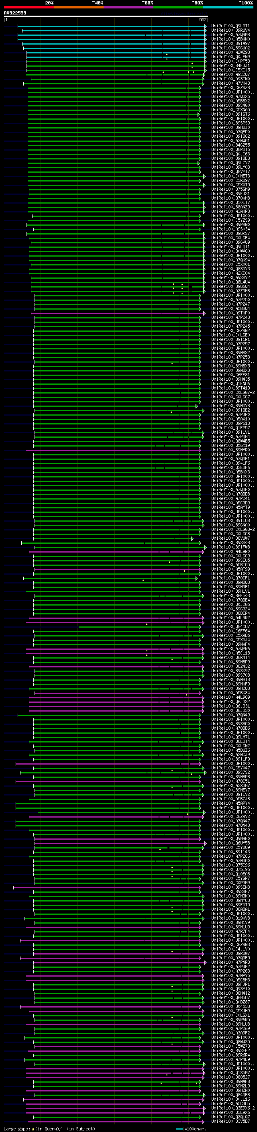Viewport: 257px width, 1132px height.
Task: Select the label UniRef100_O80527
Action: tap(230, 1077)
